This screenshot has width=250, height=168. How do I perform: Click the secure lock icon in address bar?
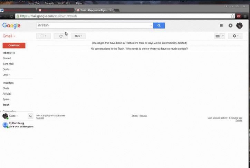[x=18, y=16]
